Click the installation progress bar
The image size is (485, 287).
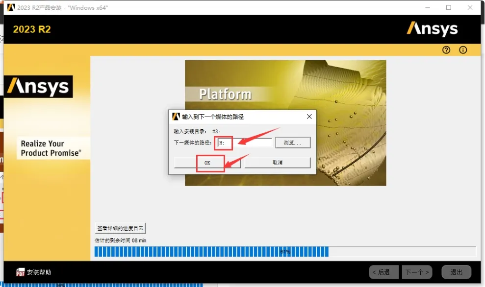click(x=285, y=251)
